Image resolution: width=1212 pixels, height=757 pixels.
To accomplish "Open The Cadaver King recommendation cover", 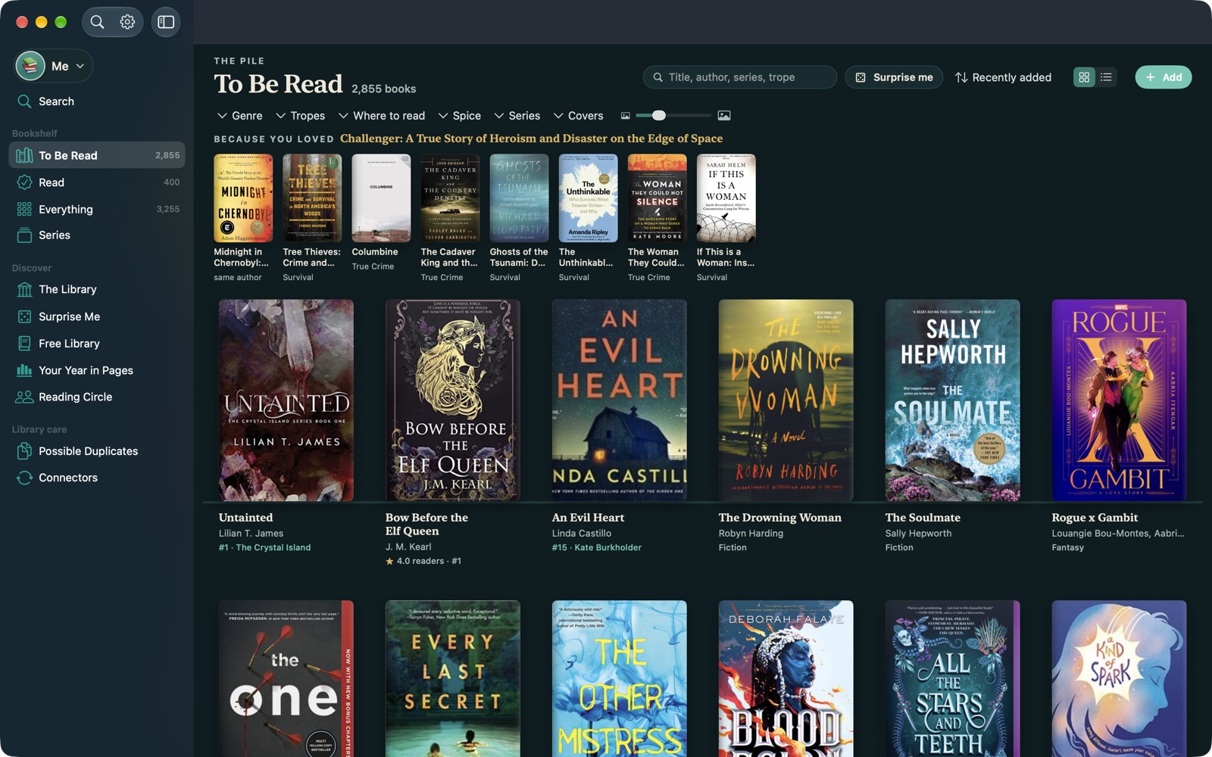I will (x=450, y=198).
